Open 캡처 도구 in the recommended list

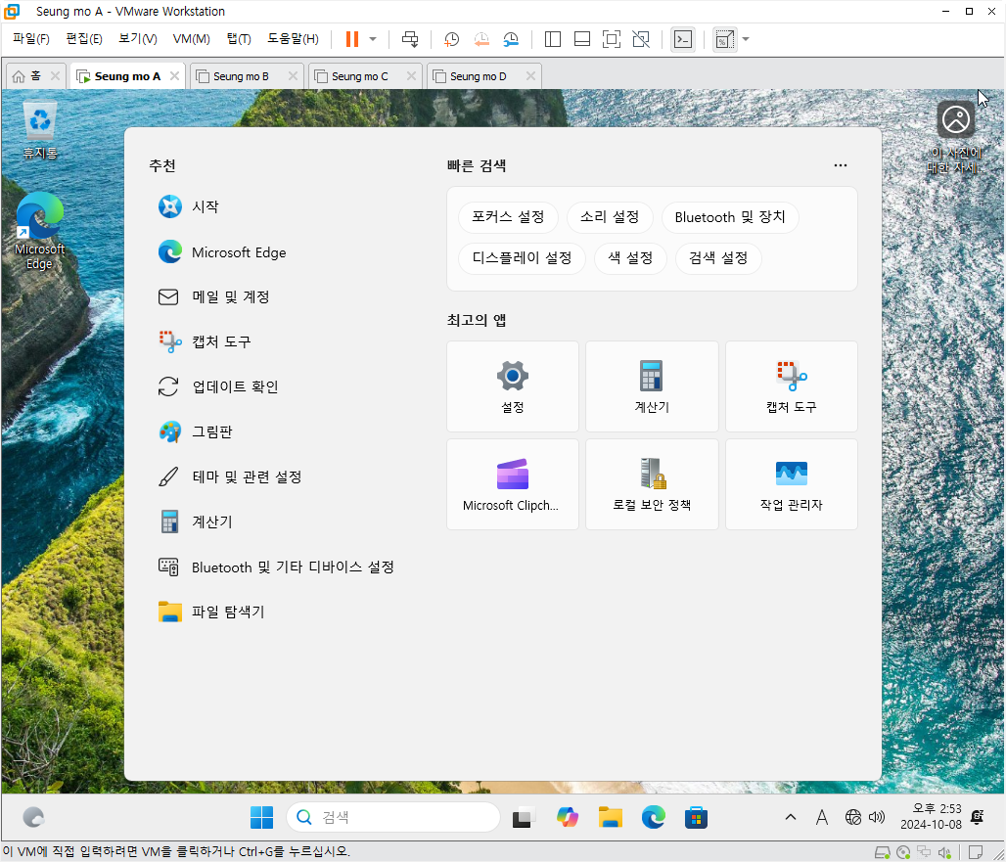pos(205,341)
